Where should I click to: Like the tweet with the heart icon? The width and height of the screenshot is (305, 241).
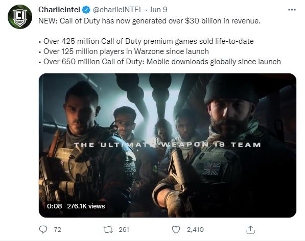pyautogui.click(x=176, y=230)
